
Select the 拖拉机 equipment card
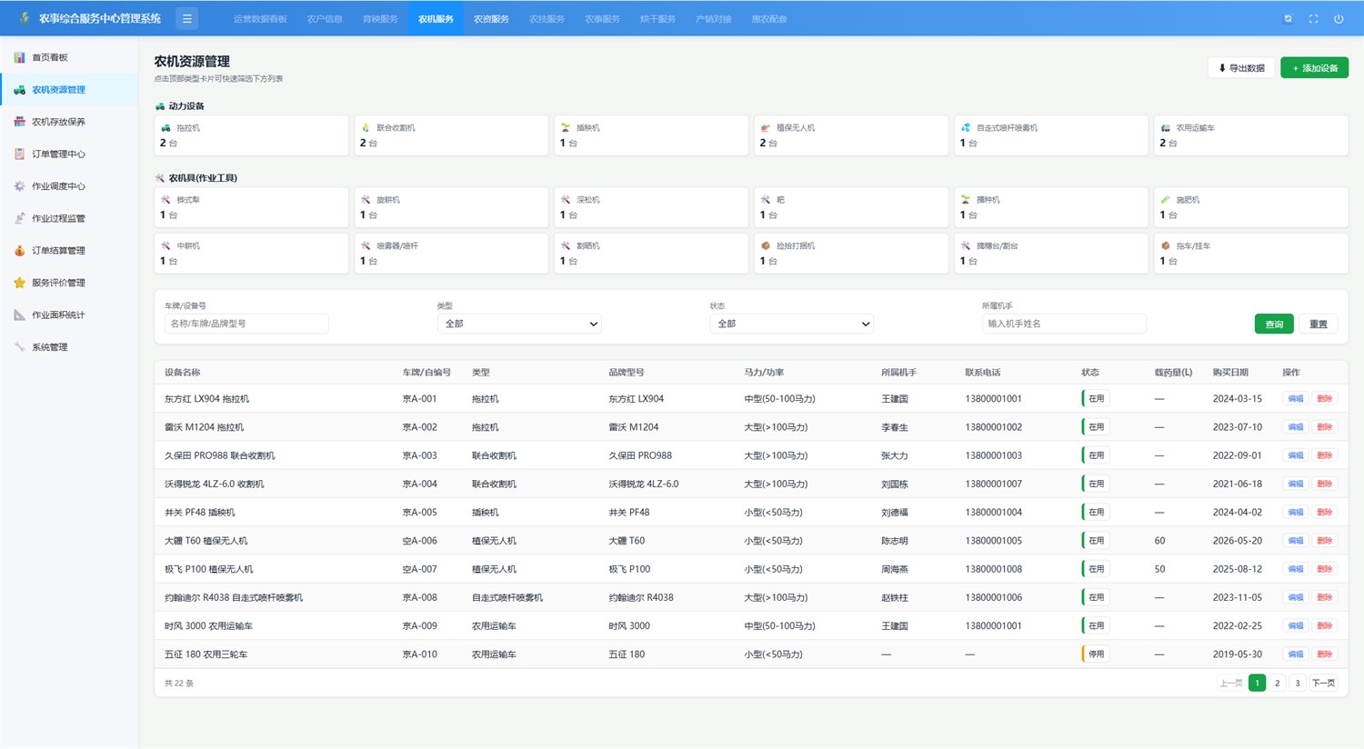pos(252,135)
